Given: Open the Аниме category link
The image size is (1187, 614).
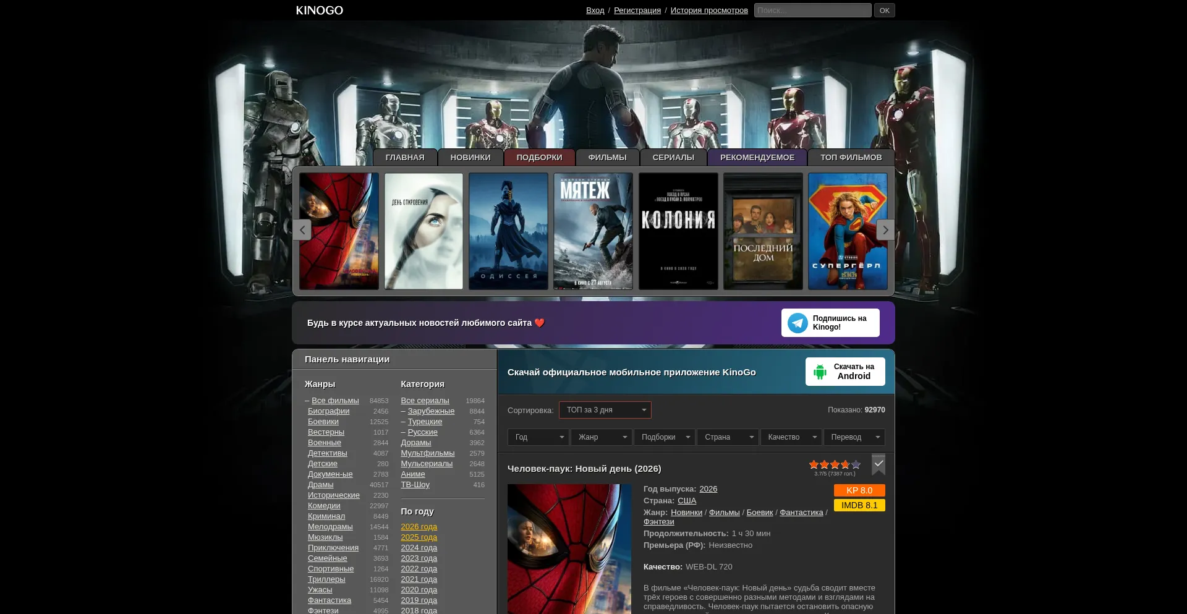Looking at the screenshot, I should pyautogui.click(x=413, y=474).
